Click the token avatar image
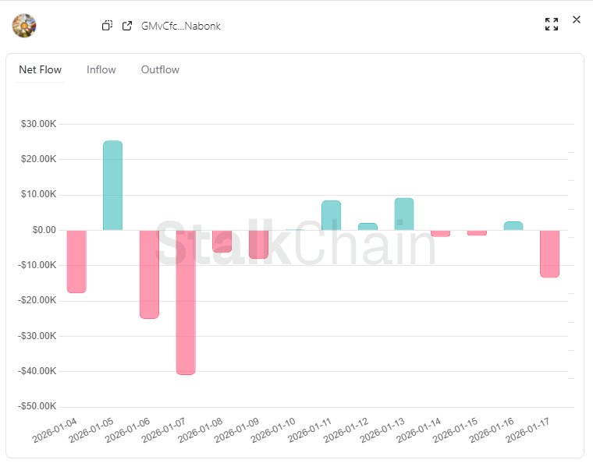 tap(24, 26)
